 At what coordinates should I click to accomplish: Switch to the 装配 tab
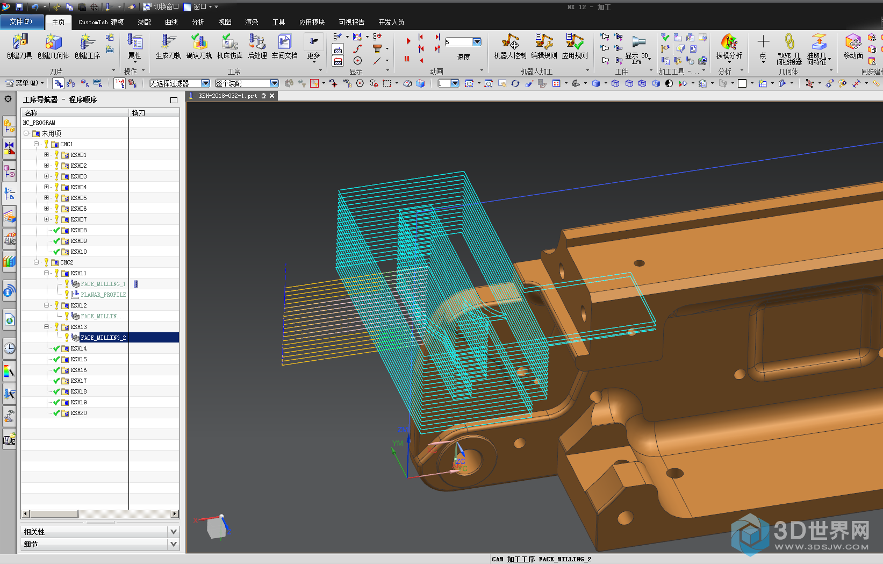tap(144, 22)
